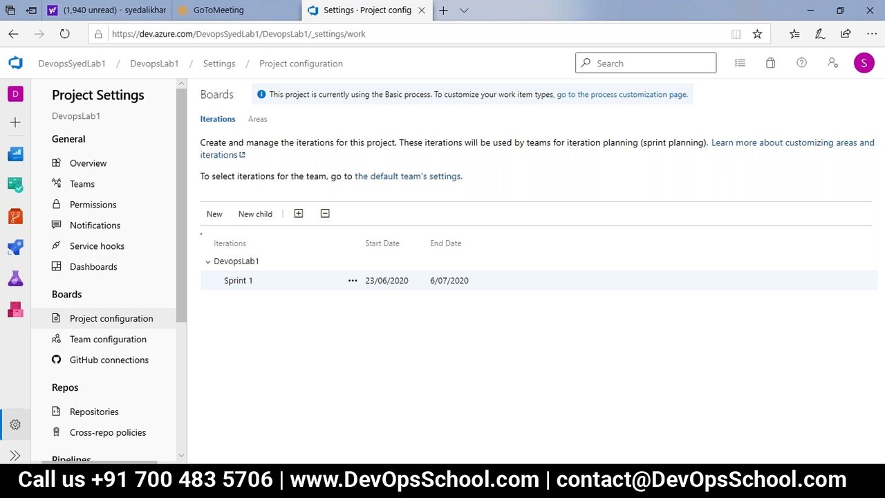The image size is (885, 498).
Task: Click the plus add icon in left sidebar
Action: pyautogui.click(x=15, y=122)
